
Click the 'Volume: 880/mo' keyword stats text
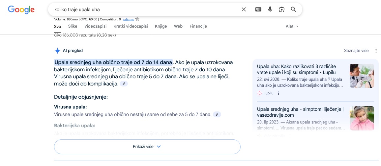pos(66,19)
